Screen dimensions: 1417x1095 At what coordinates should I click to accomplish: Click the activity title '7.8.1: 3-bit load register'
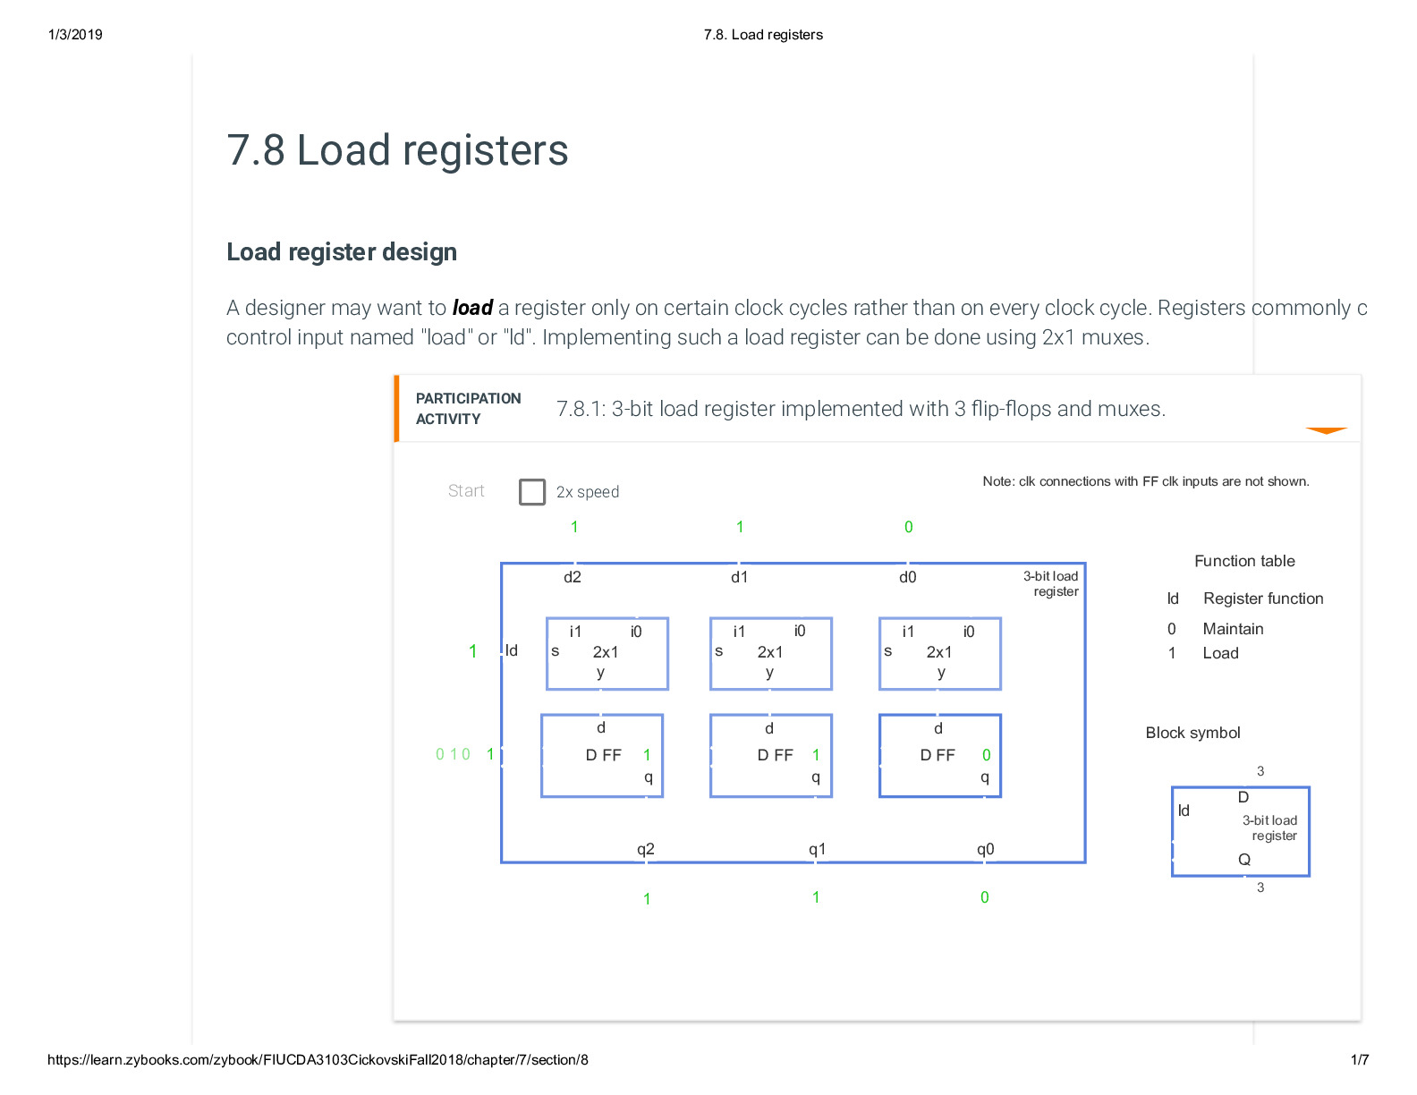[x=861, y=409]
